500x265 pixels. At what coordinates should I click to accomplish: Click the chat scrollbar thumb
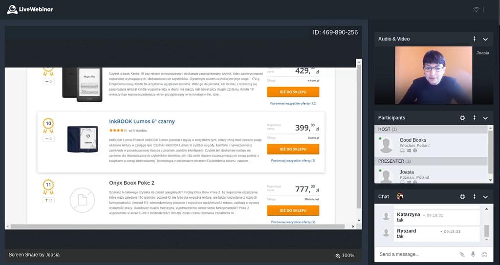click(487, 231)
